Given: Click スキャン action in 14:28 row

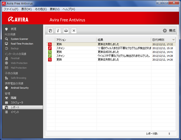Looking at the screenshot, I should coord(61,56).
